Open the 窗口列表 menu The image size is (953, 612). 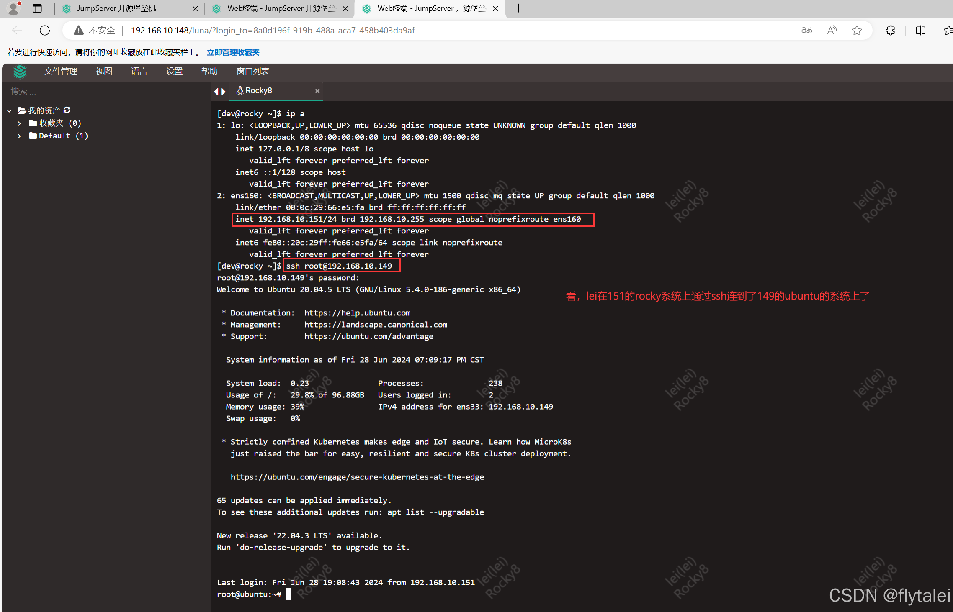tap(253, 72)
